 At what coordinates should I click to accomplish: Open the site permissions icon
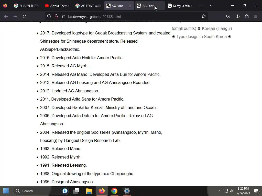click(63, 17)
